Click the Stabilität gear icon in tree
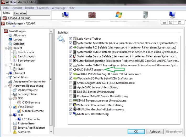186x137 pixels. (10, 44)
